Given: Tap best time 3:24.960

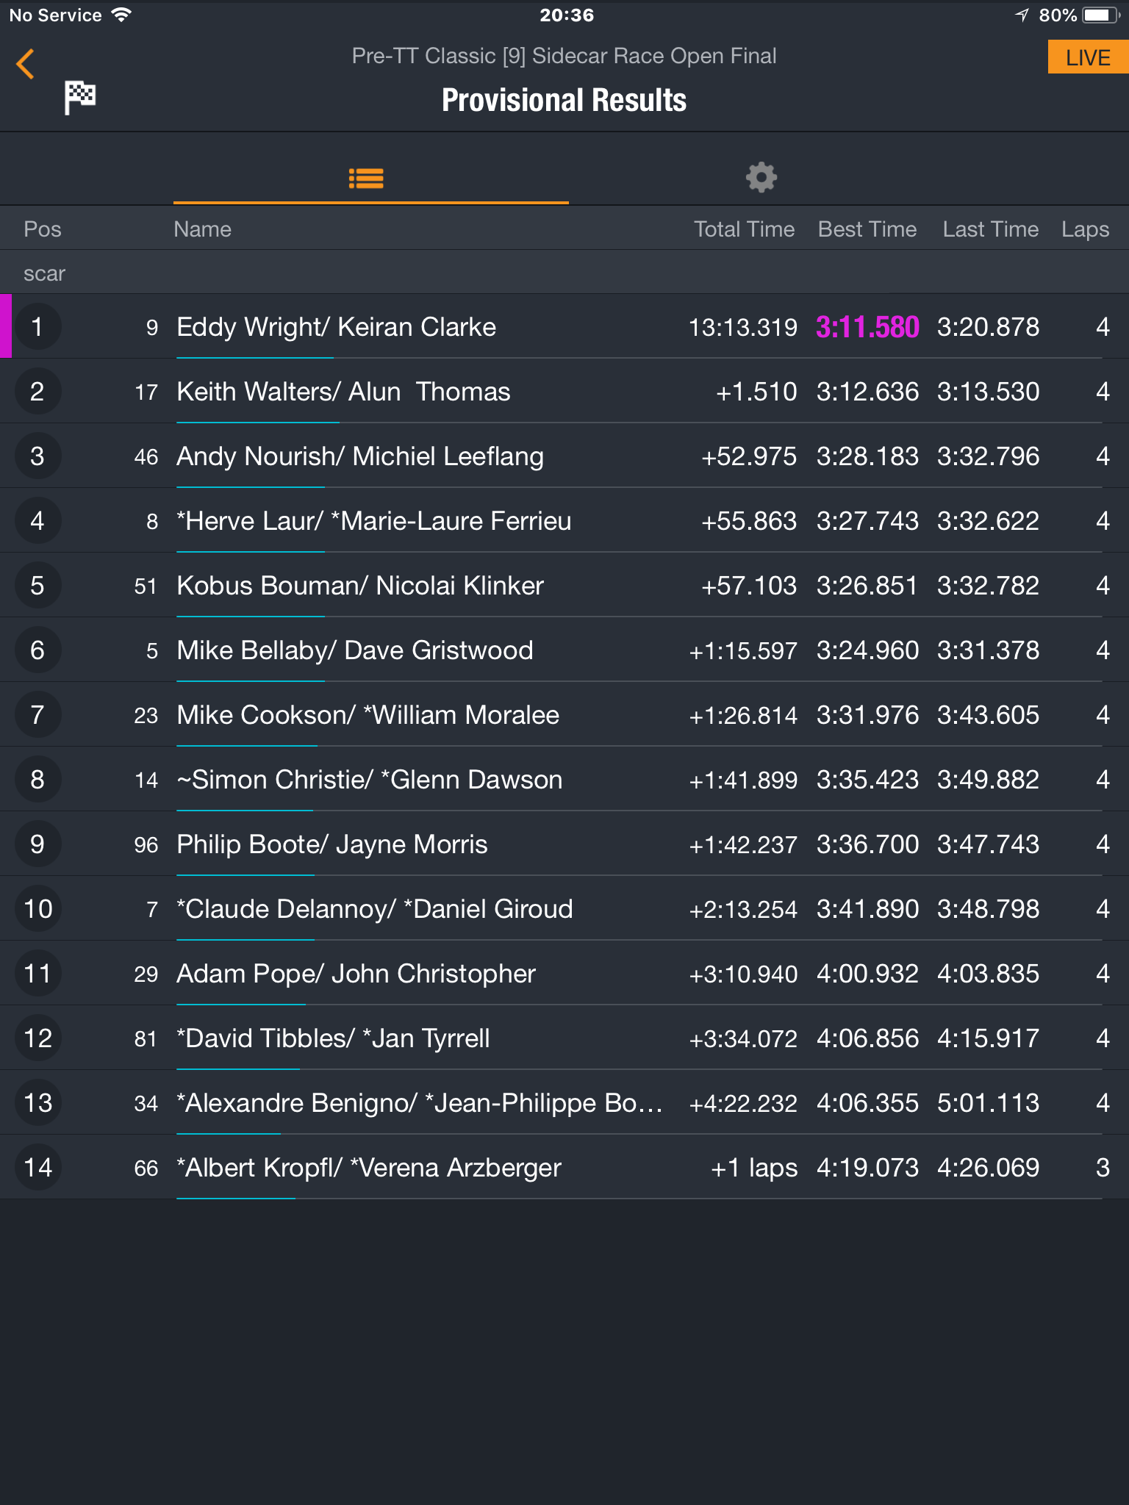Looking at the screenshot, I should point(867,650).
